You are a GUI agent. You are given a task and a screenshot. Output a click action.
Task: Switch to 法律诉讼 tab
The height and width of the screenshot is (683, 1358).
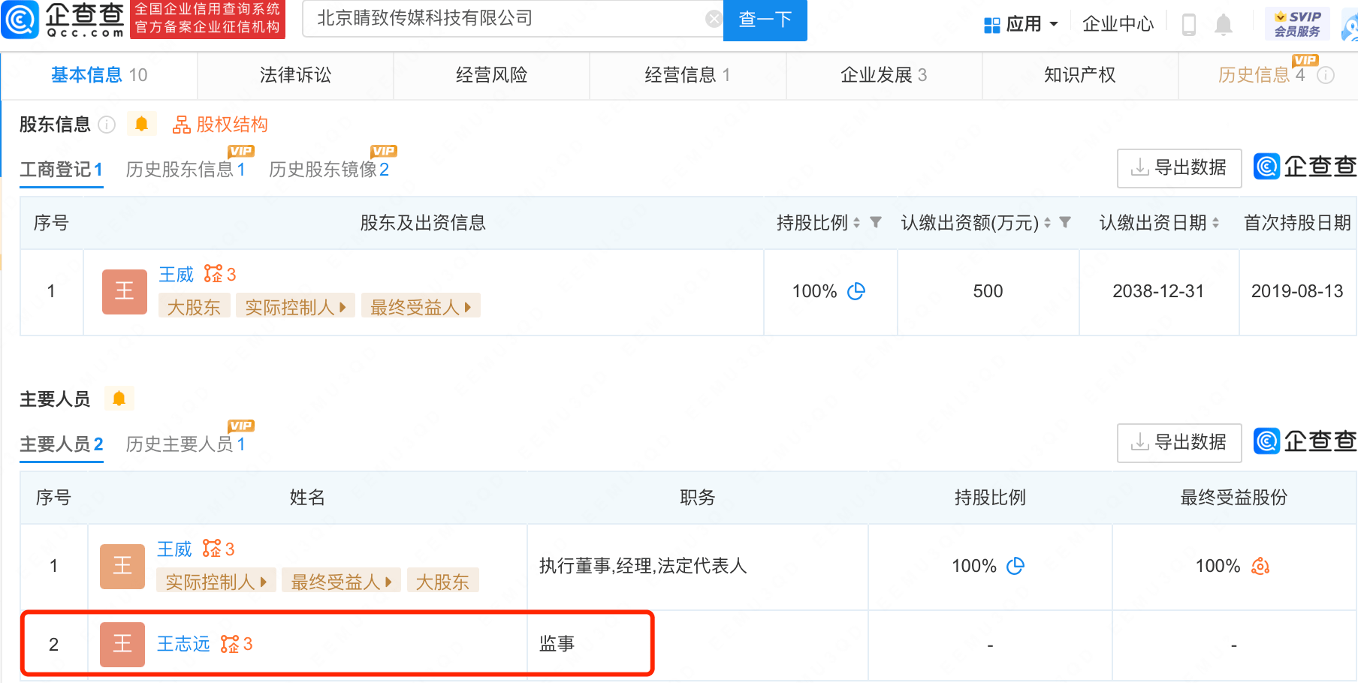point(295,75)
